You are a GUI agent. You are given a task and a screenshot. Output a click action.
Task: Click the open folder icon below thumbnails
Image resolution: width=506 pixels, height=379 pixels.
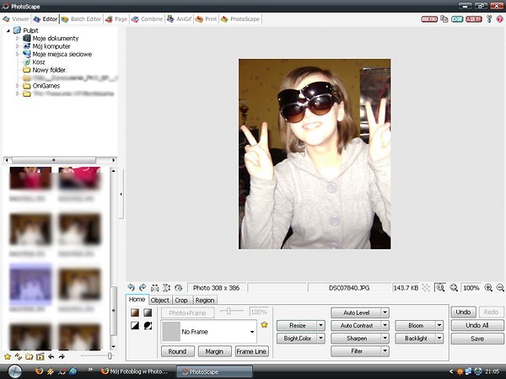click(x=29, y=356)
